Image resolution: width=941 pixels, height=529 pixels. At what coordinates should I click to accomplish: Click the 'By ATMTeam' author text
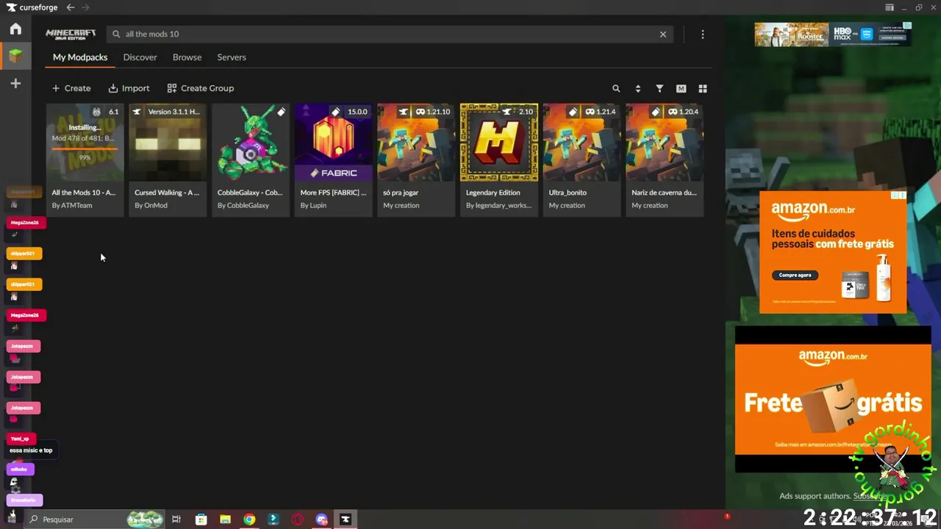coord(72,206)
